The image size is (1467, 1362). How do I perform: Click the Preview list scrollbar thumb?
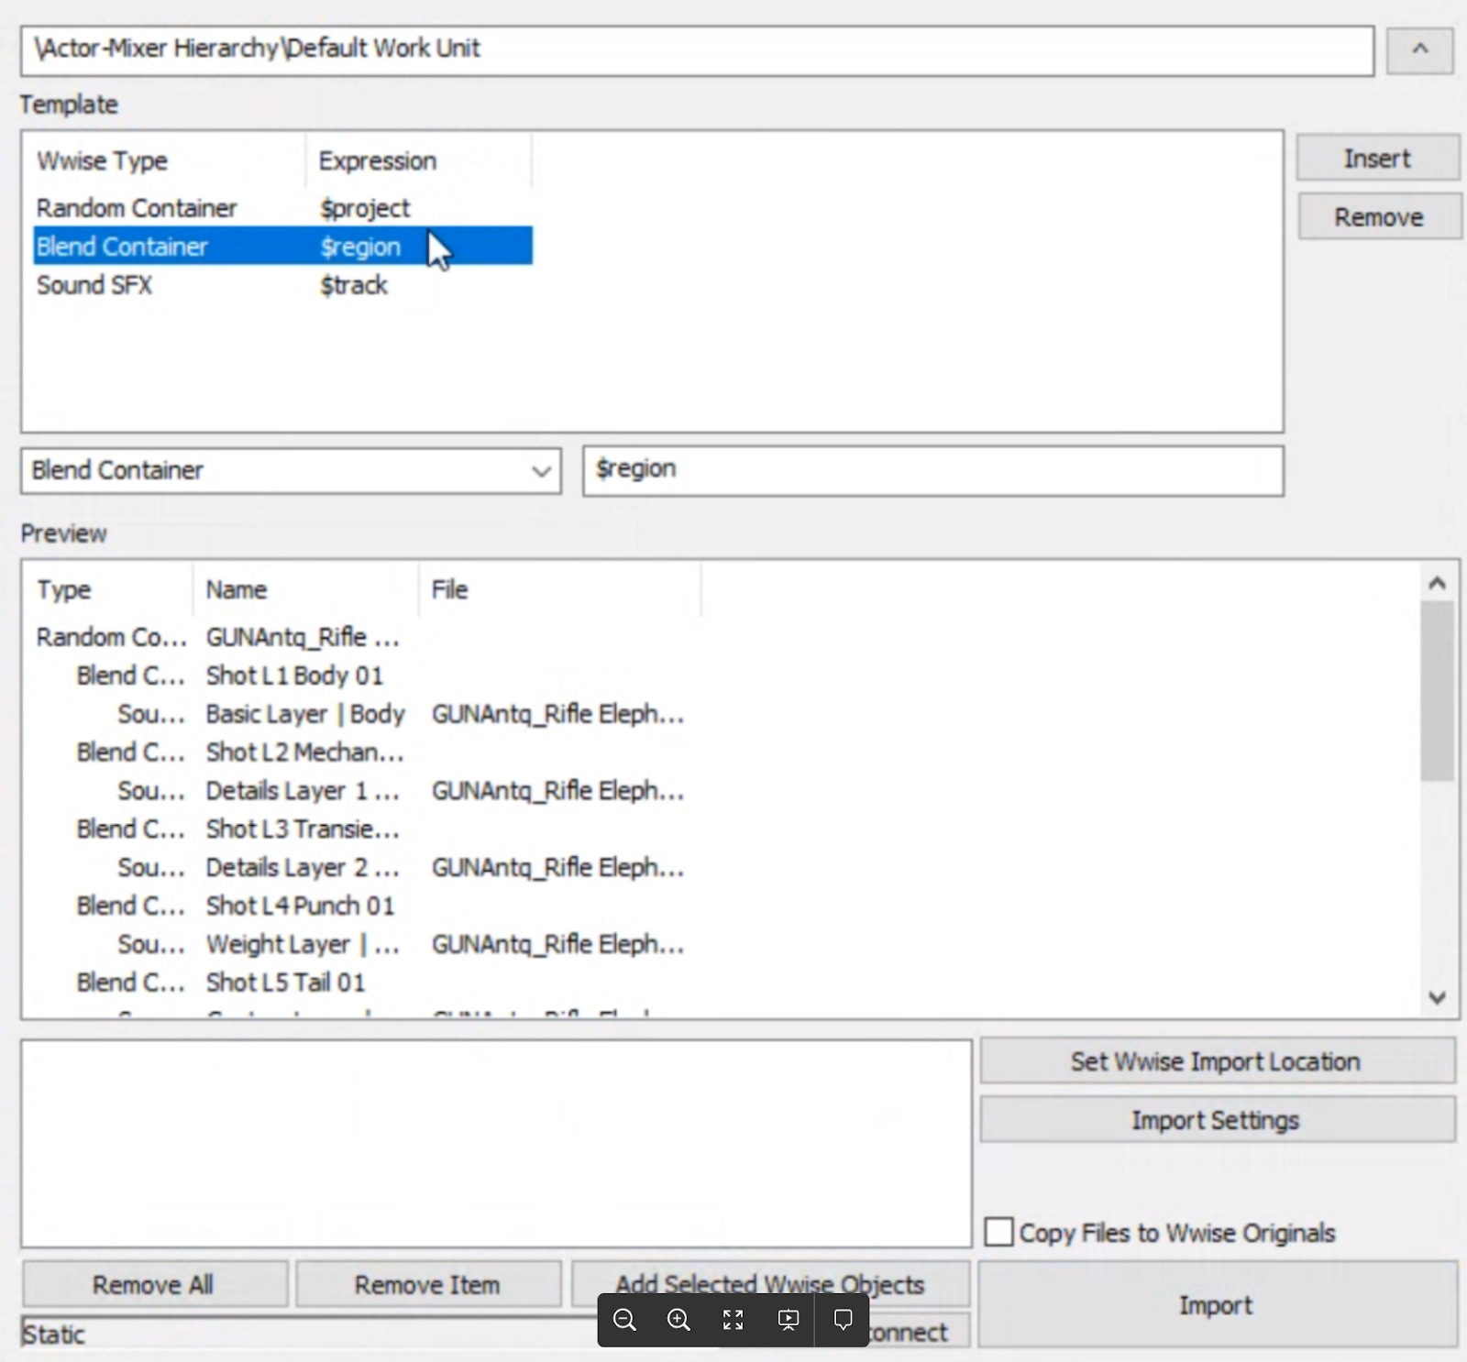tap(1437, 690)
